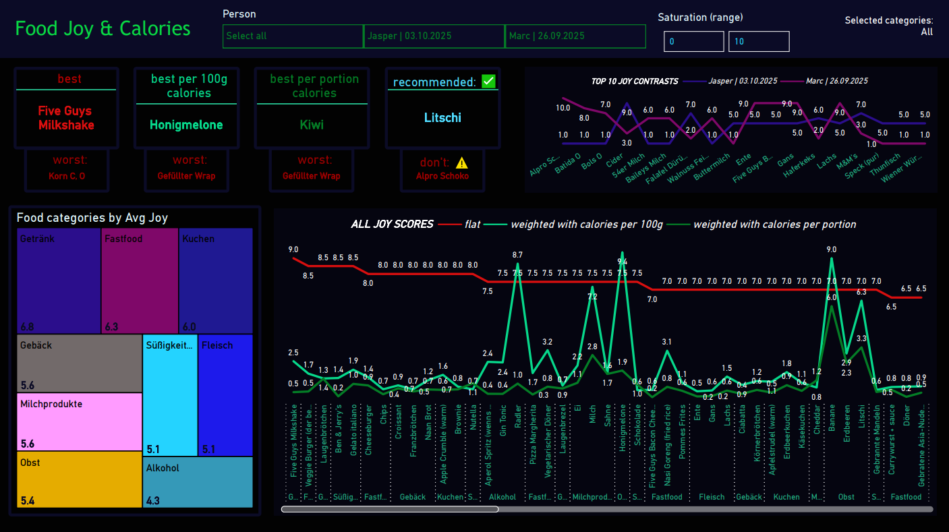Toggle the Jasper | 03.10.2025 slicer option
Screen dimensions: 949x532
[434, 36]
